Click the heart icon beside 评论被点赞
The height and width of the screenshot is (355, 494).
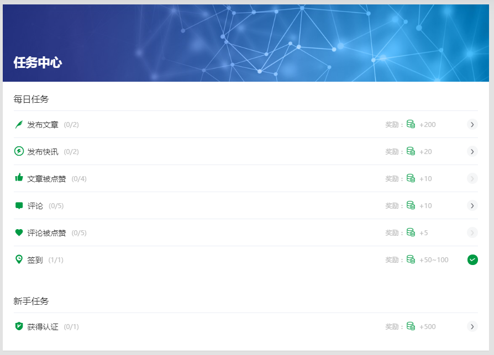[19, 232]
